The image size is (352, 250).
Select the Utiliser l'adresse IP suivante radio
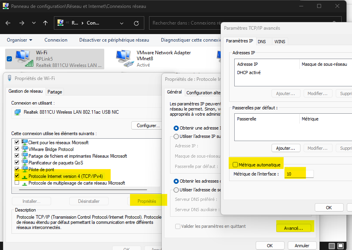(x=176, y=136)
